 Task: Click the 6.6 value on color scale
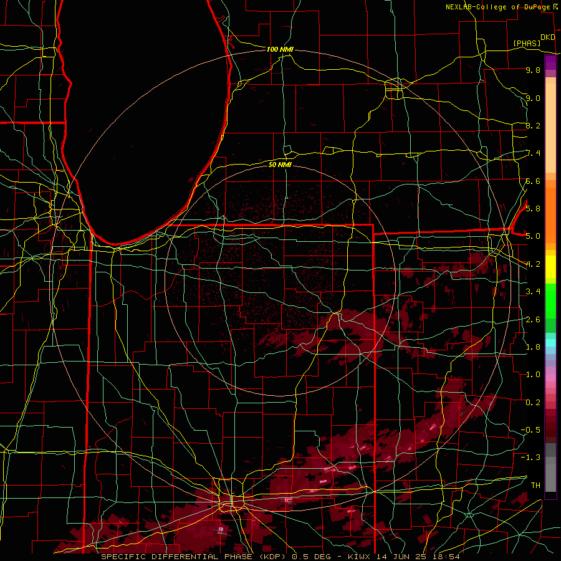[533, 181]
